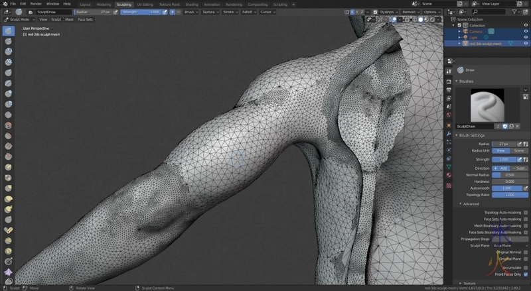Select the Draw brush tool in toolbar
Image resolution: width=531 pixels, height=291 pixels.
tap(9, 30)
